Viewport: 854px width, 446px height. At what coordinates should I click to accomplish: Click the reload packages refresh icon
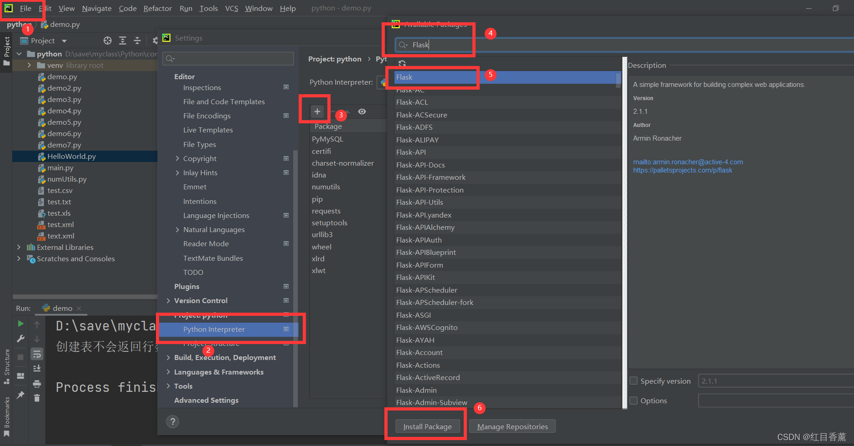402,64
